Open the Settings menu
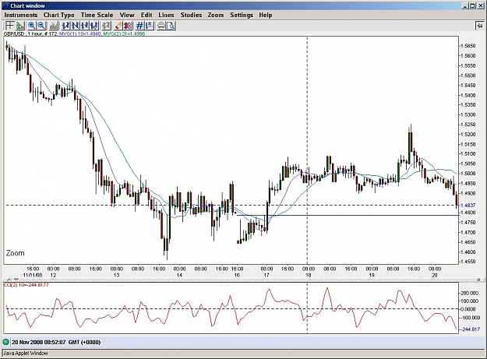This screenshot has height=359, width=487. click(242, 15)
